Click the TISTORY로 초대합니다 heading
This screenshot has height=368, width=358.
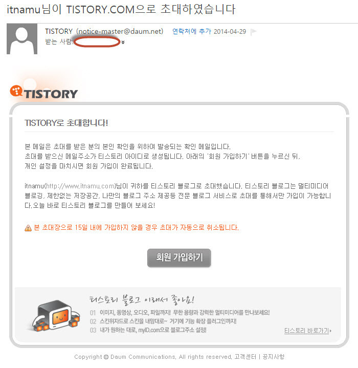point(66,123)
